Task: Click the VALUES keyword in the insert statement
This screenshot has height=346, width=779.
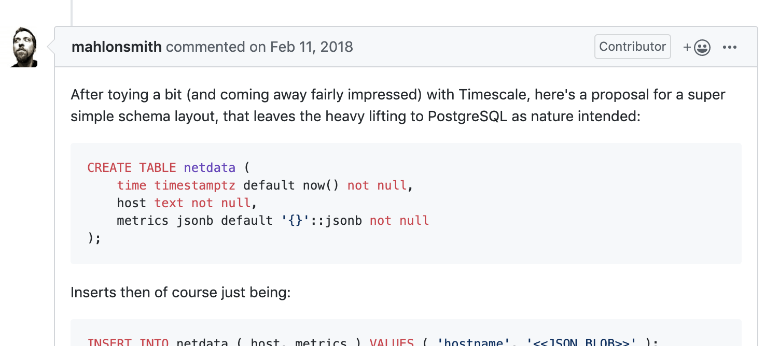Action: coord(392,342)
